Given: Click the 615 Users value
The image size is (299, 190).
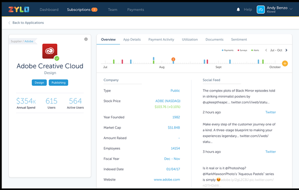Looking at the screenshot, I should coord(51,101).
